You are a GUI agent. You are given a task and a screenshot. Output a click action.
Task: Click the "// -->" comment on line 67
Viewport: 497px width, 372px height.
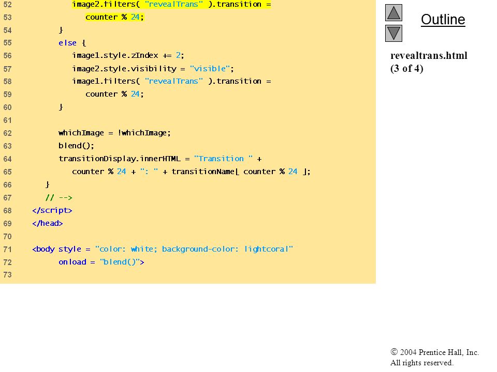point(59,198)
